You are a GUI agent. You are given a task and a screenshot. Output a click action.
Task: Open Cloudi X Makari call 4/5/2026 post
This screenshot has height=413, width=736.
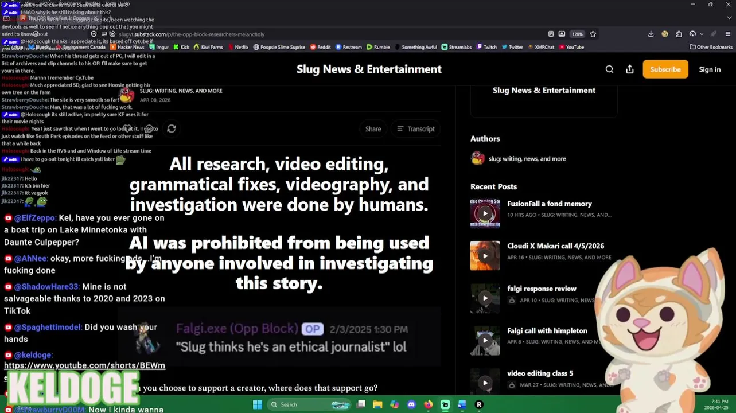tap(555, 246)
